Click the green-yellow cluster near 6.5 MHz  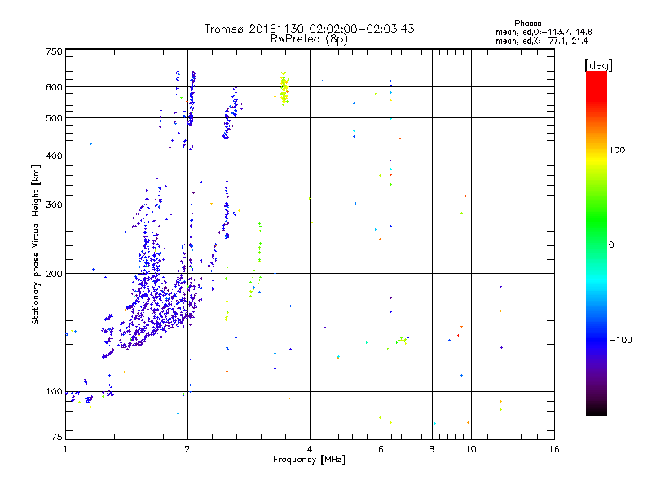click(402, 341)
